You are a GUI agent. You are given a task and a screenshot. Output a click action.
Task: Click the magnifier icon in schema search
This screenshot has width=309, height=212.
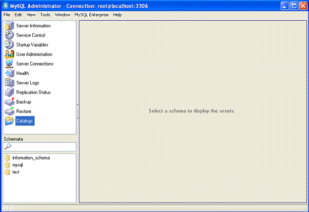[7, 147]
